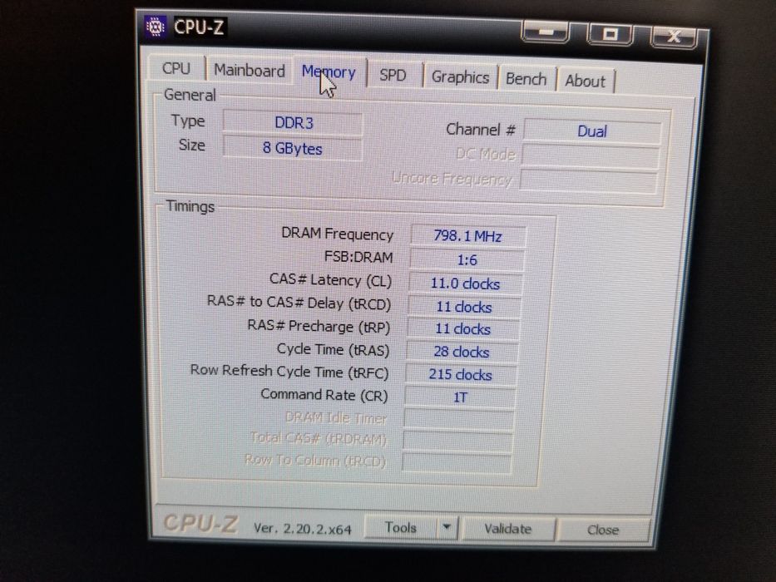Image resolution: width=776 pixels, height=582 pixels.
Task: Expand the Tools dropdown arrow
Action: (447, 528)
